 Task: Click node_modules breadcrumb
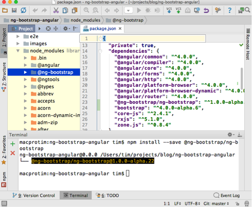[82, 20]
